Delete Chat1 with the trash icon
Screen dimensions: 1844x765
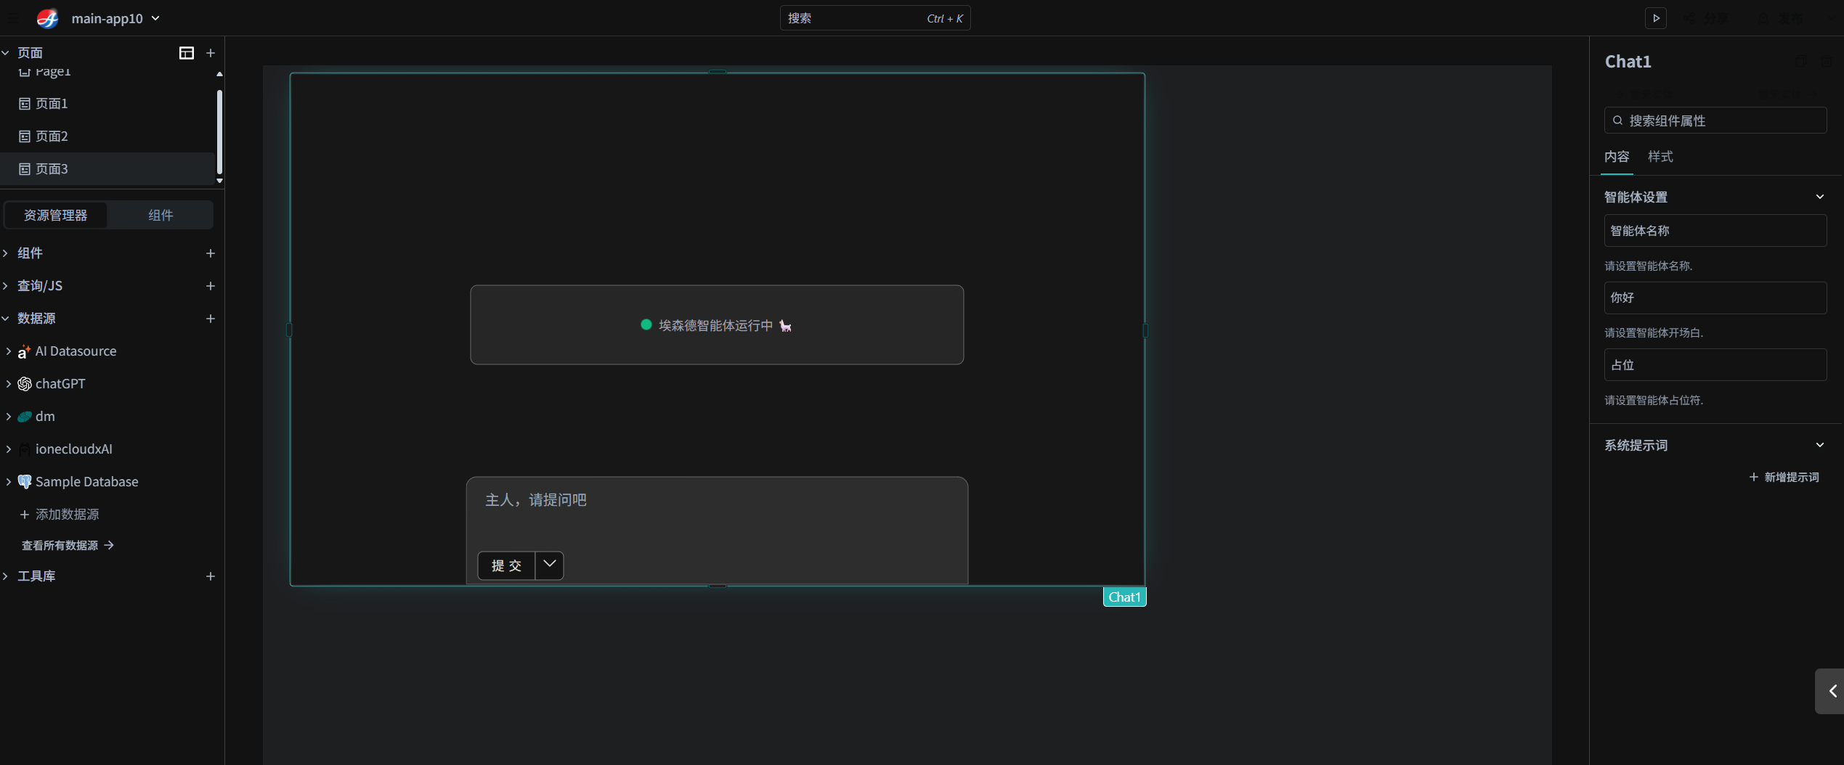(1827, 61)
